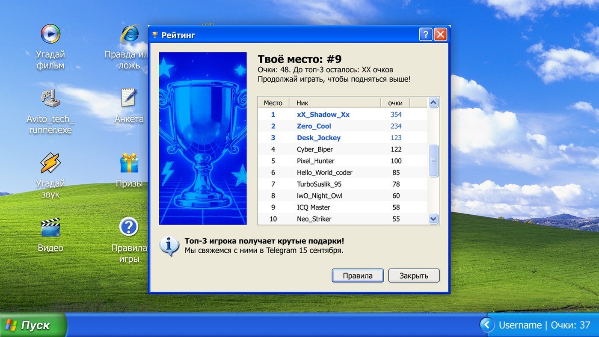Click the question mark help button in title bar
Image resolution: width=599 pixels, height=337 pixels.
[425, 35]
